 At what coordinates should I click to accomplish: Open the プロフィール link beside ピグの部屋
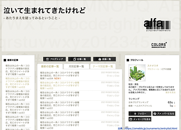tap(153, 69)
